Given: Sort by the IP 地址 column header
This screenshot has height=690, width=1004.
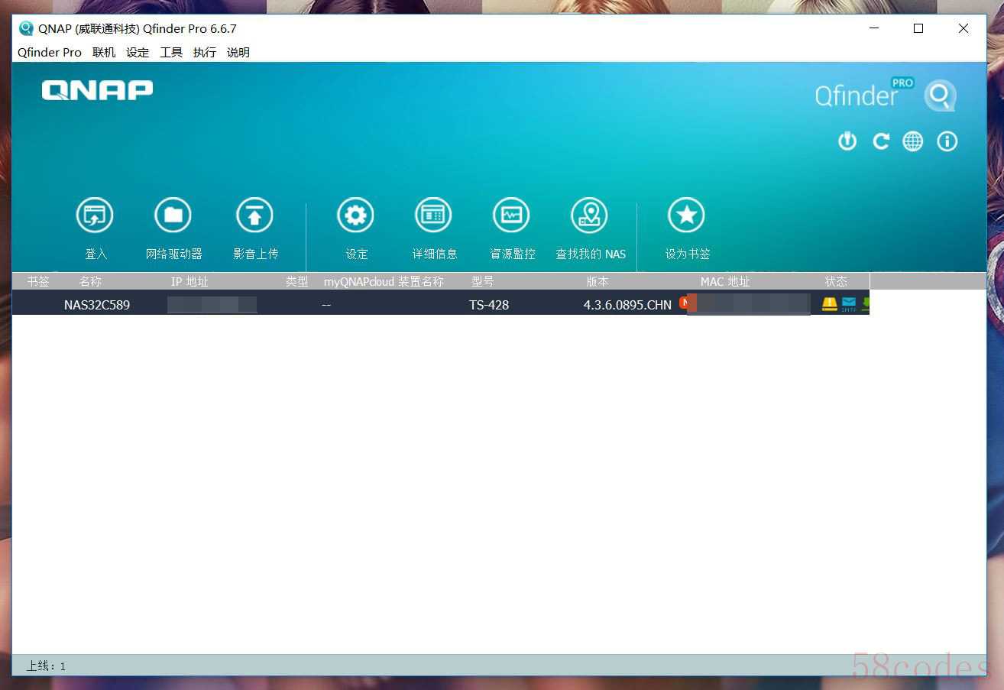Looking at the screenshot, I should tap(189, 282).
